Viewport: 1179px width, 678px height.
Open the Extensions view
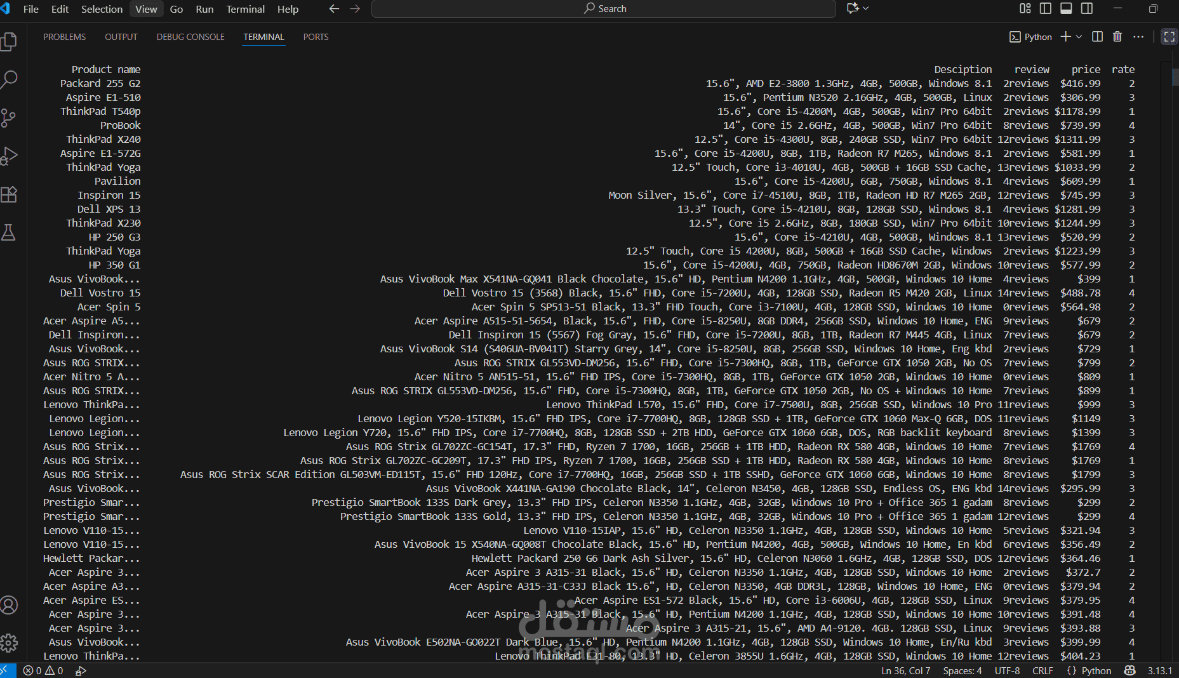tap(9, 194)
